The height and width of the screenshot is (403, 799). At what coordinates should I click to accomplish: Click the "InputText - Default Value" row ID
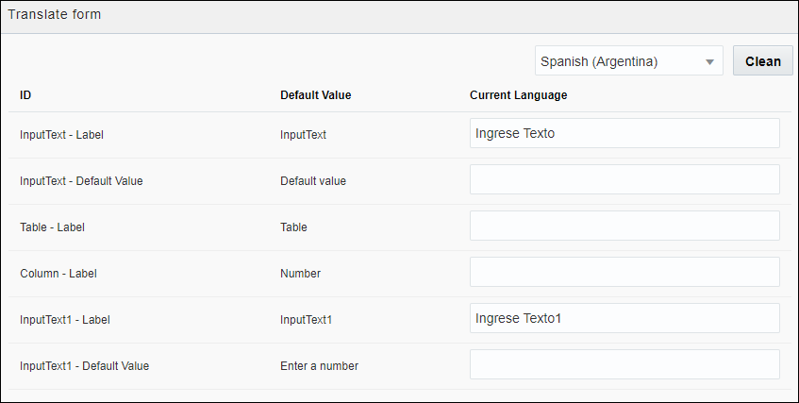click(81, 181)
